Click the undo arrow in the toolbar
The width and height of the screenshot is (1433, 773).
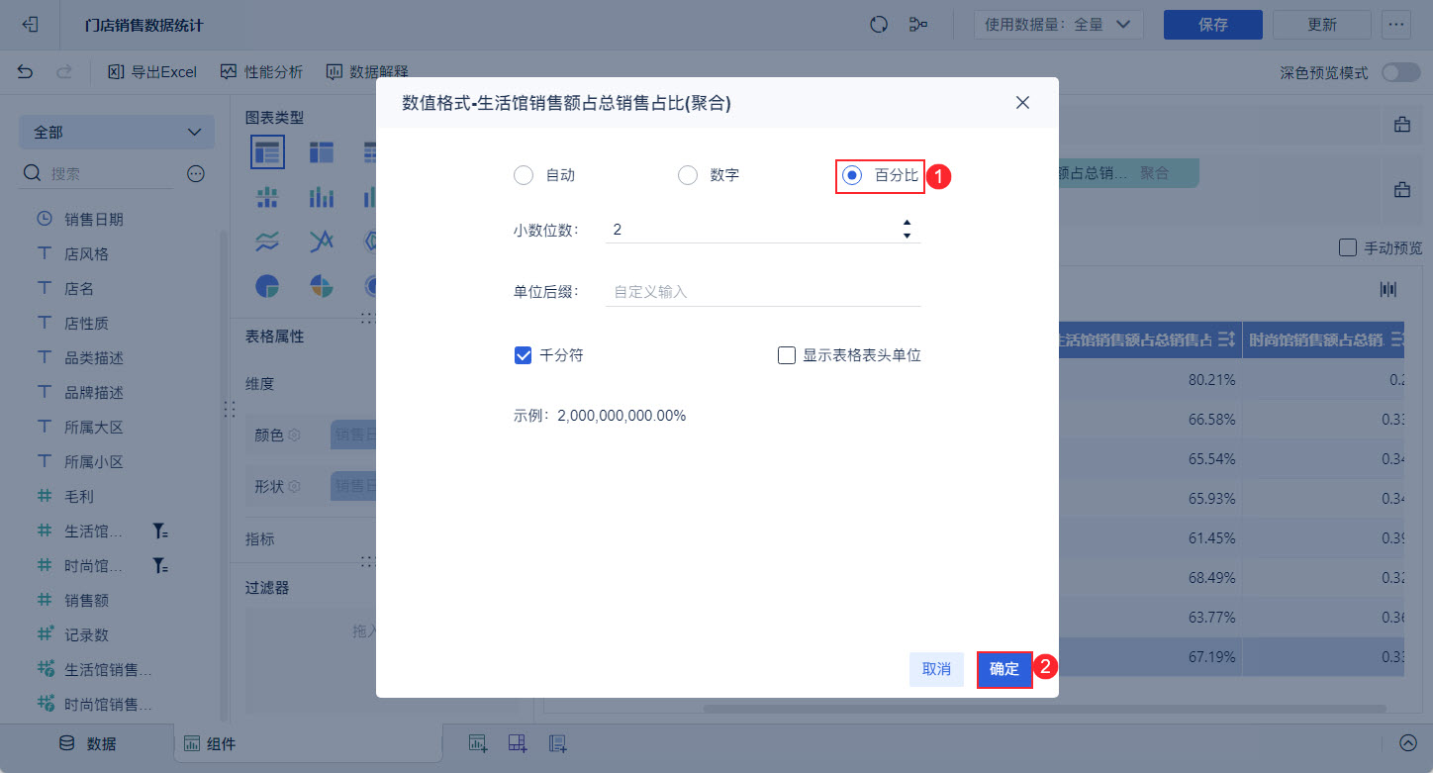[26, 71]
